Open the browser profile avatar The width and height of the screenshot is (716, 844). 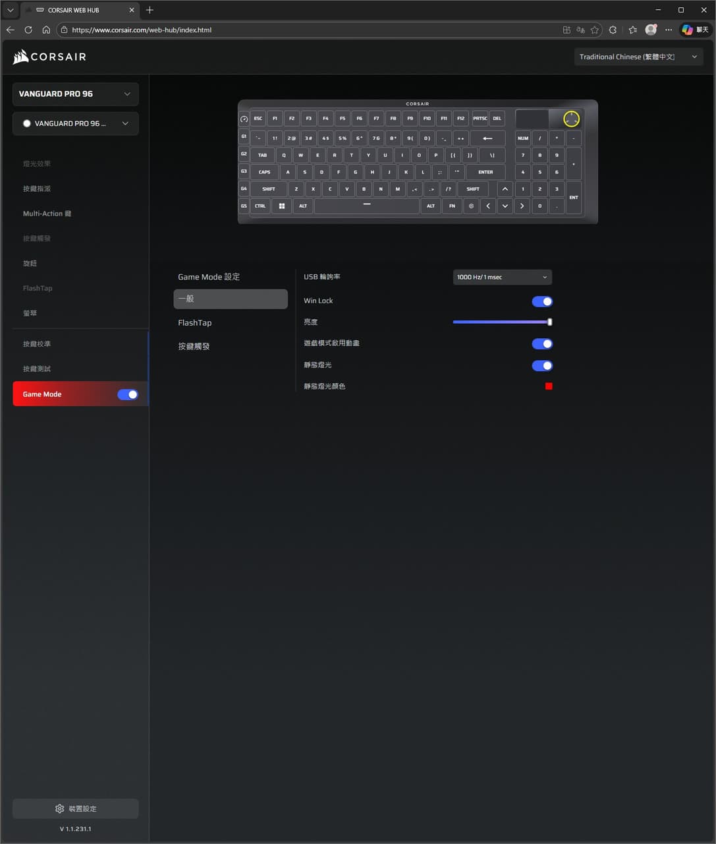[x=651, y=30]
